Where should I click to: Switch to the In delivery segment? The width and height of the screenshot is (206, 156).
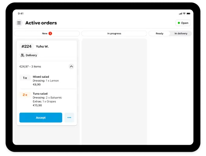pyautogui.click(x=181, y=34)
